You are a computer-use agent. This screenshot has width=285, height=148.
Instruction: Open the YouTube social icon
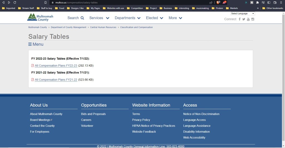click(248, 19)
